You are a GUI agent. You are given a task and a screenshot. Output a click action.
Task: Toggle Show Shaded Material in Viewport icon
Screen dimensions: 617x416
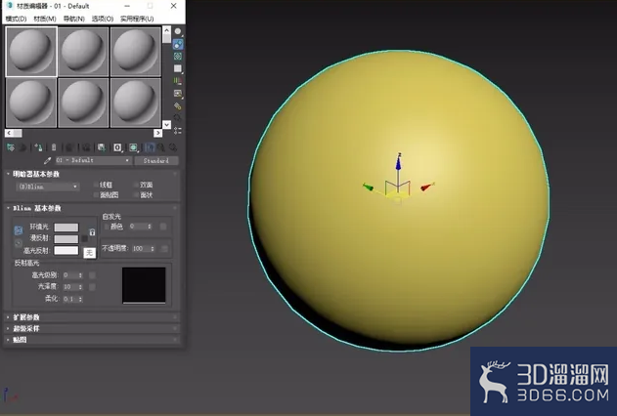(x=133, y=147)
